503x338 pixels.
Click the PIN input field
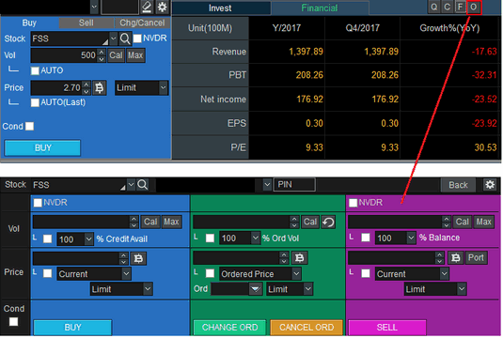pyautogui.click(x=294, y=185)
